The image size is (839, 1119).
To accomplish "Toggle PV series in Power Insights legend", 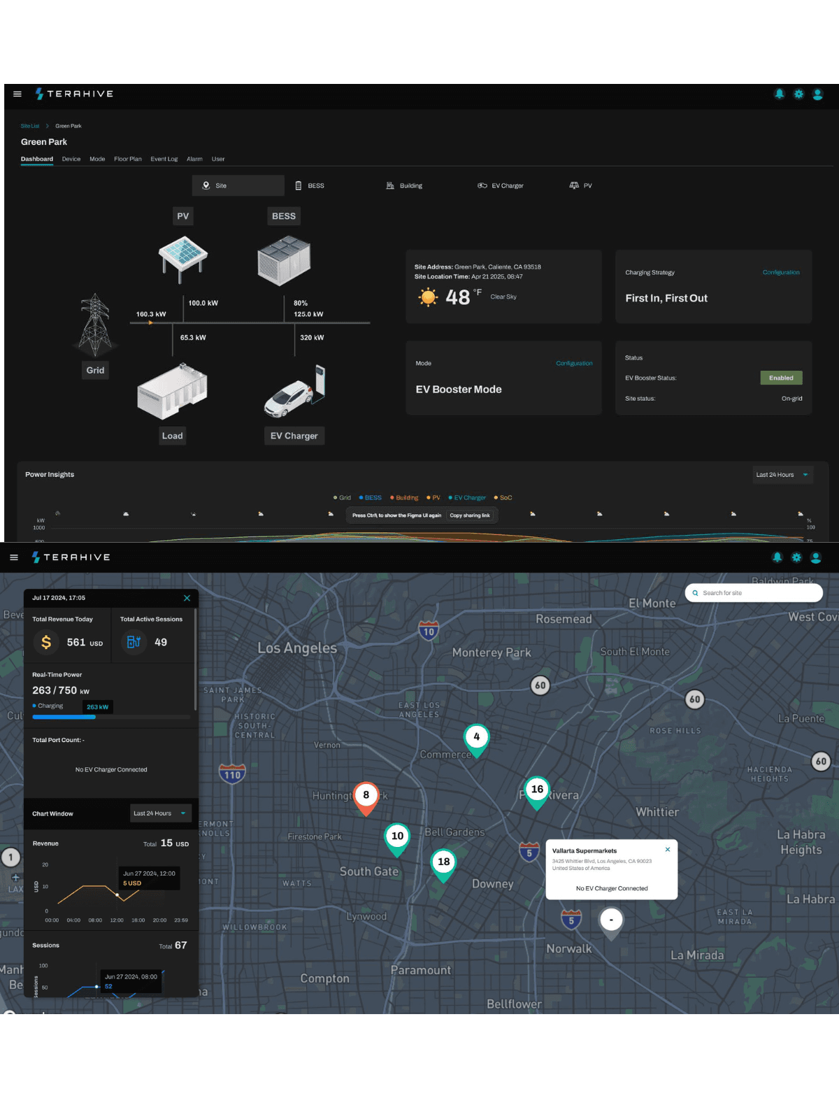I will [x=433, y=498].
